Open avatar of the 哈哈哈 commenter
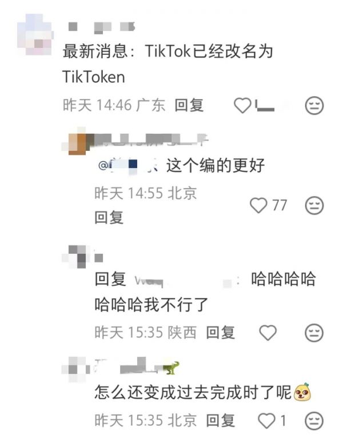The height and width of the screenshot is (439, 343). point(75,256)
